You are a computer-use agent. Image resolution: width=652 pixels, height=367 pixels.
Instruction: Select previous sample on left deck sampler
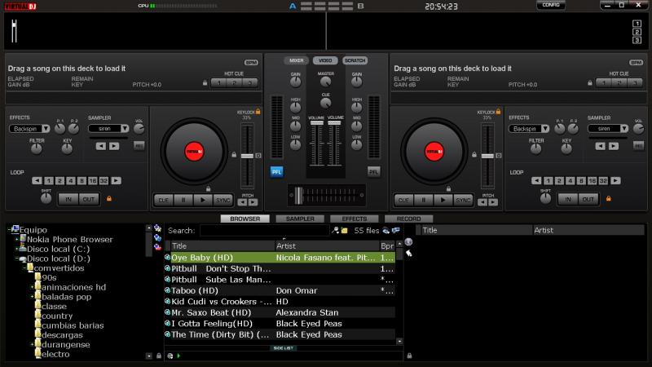pos(101,146)
